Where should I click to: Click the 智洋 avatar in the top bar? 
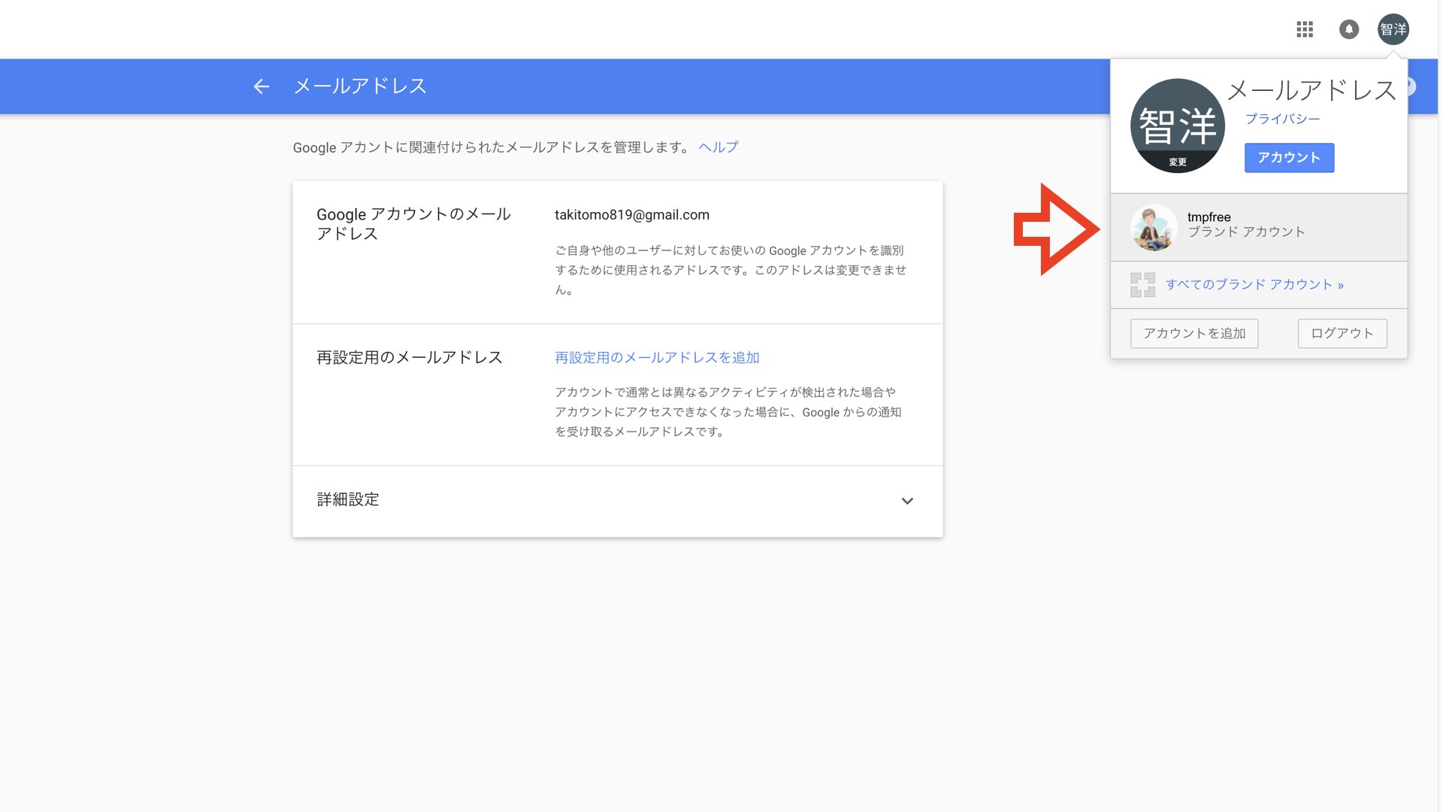pyautogui.click(x=1393, y=29)
